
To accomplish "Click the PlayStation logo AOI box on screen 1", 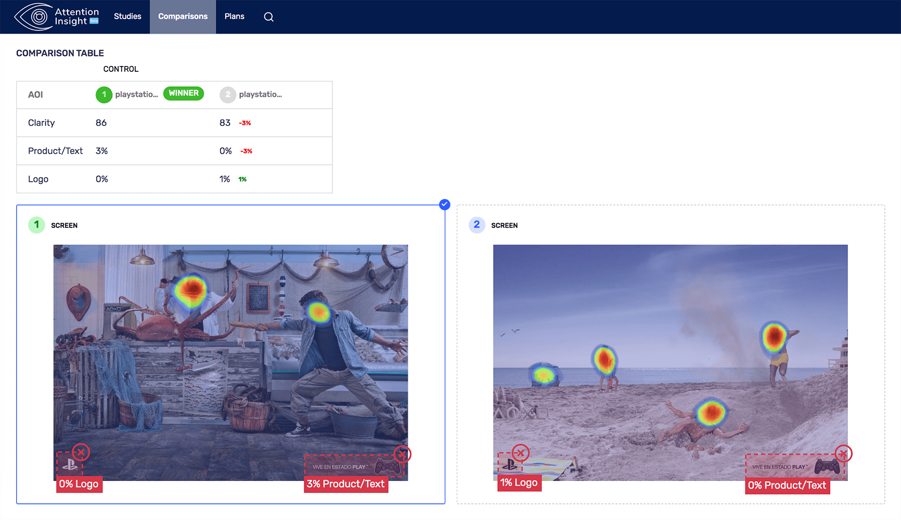I will tap(70, 464).
